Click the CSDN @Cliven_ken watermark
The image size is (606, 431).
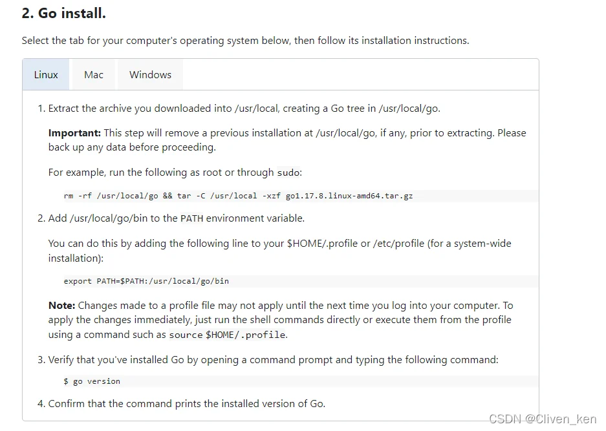(x=543, y=419)
